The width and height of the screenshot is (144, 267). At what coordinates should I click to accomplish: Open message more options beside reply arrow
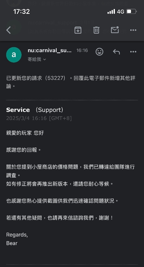click(x=133, y=52)
